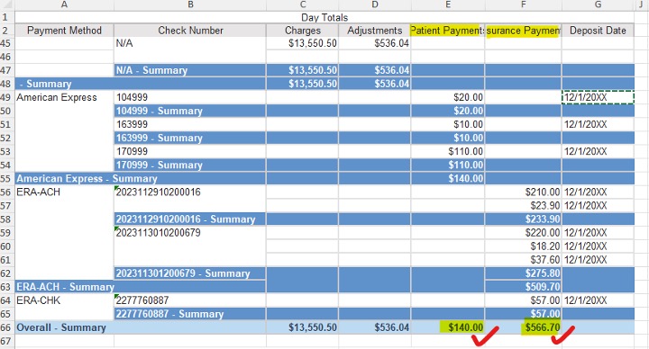Image resolution: width=649 pixels, height=349 pixels.
Task: Select row 49 header
Action: point(7,97)
